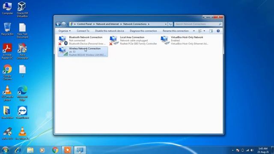Expand arrow after Control Panel breadcrumb
Image resolution: width=274 pixels, height=154 pixels.
click(x=94, y=24)
